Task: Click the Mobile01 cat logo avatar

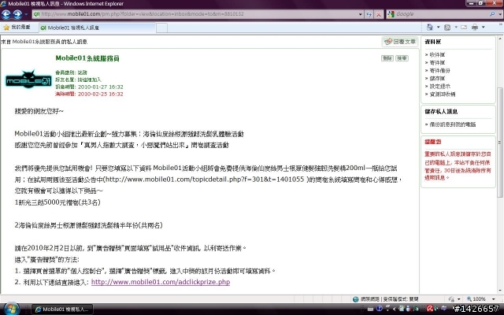Action: click(28, 79)
